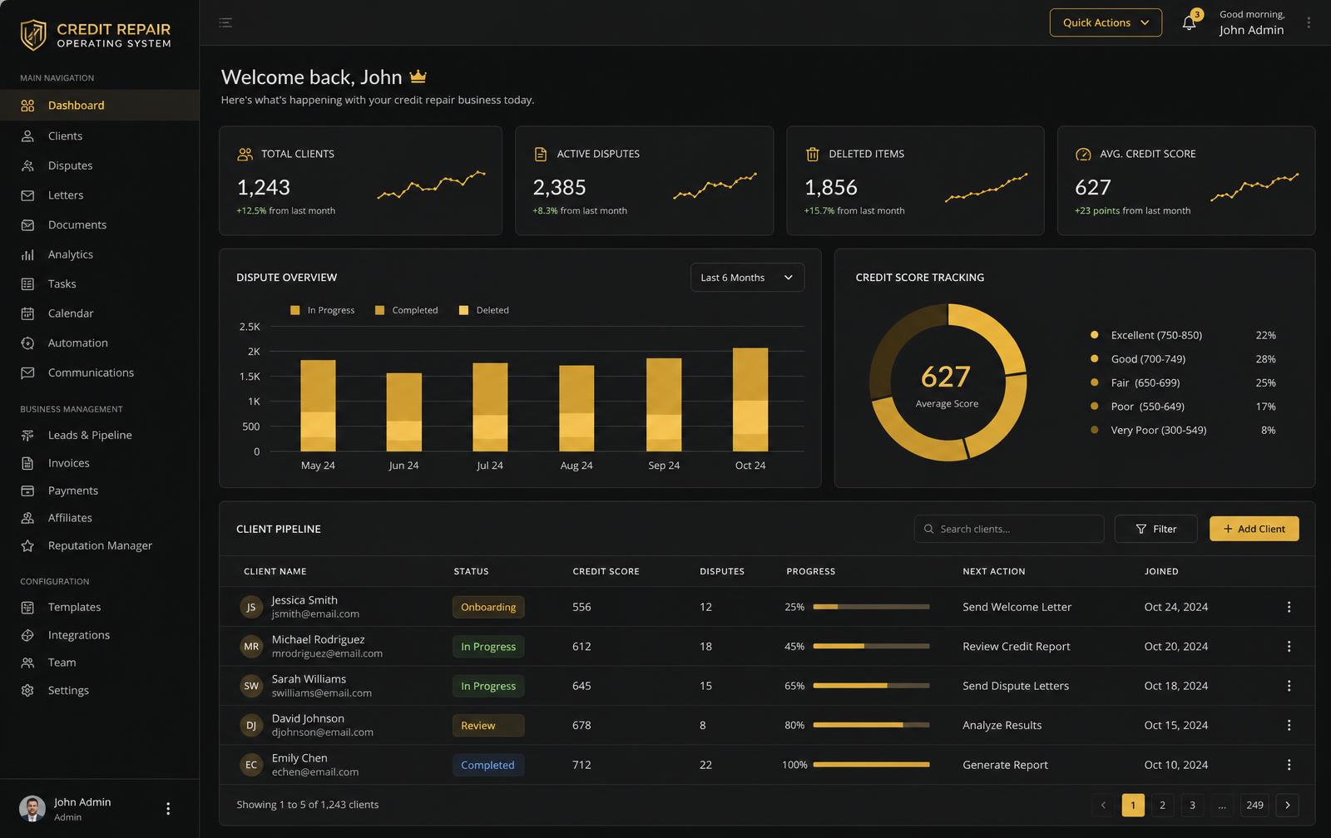This screenshot has height=838, width=1331.
Task: Click the Poor (550-649) legend entry
Action: point(1183,407)
